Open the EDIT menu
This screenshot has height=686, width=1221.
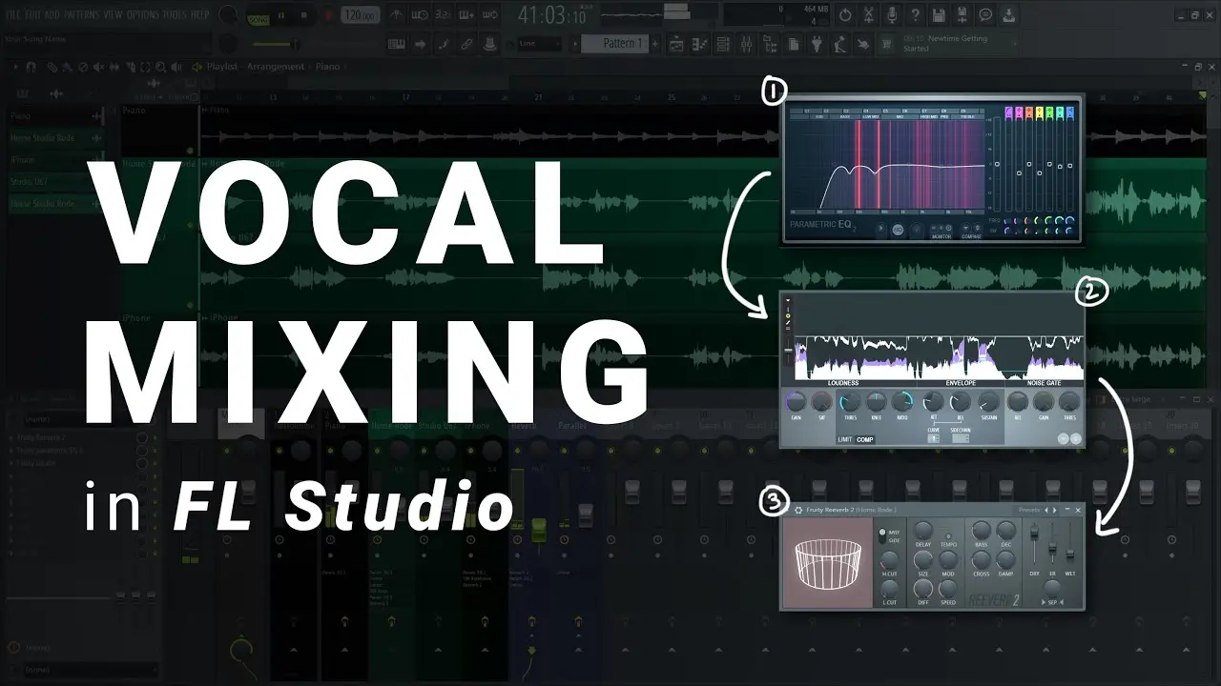(32, 14)
